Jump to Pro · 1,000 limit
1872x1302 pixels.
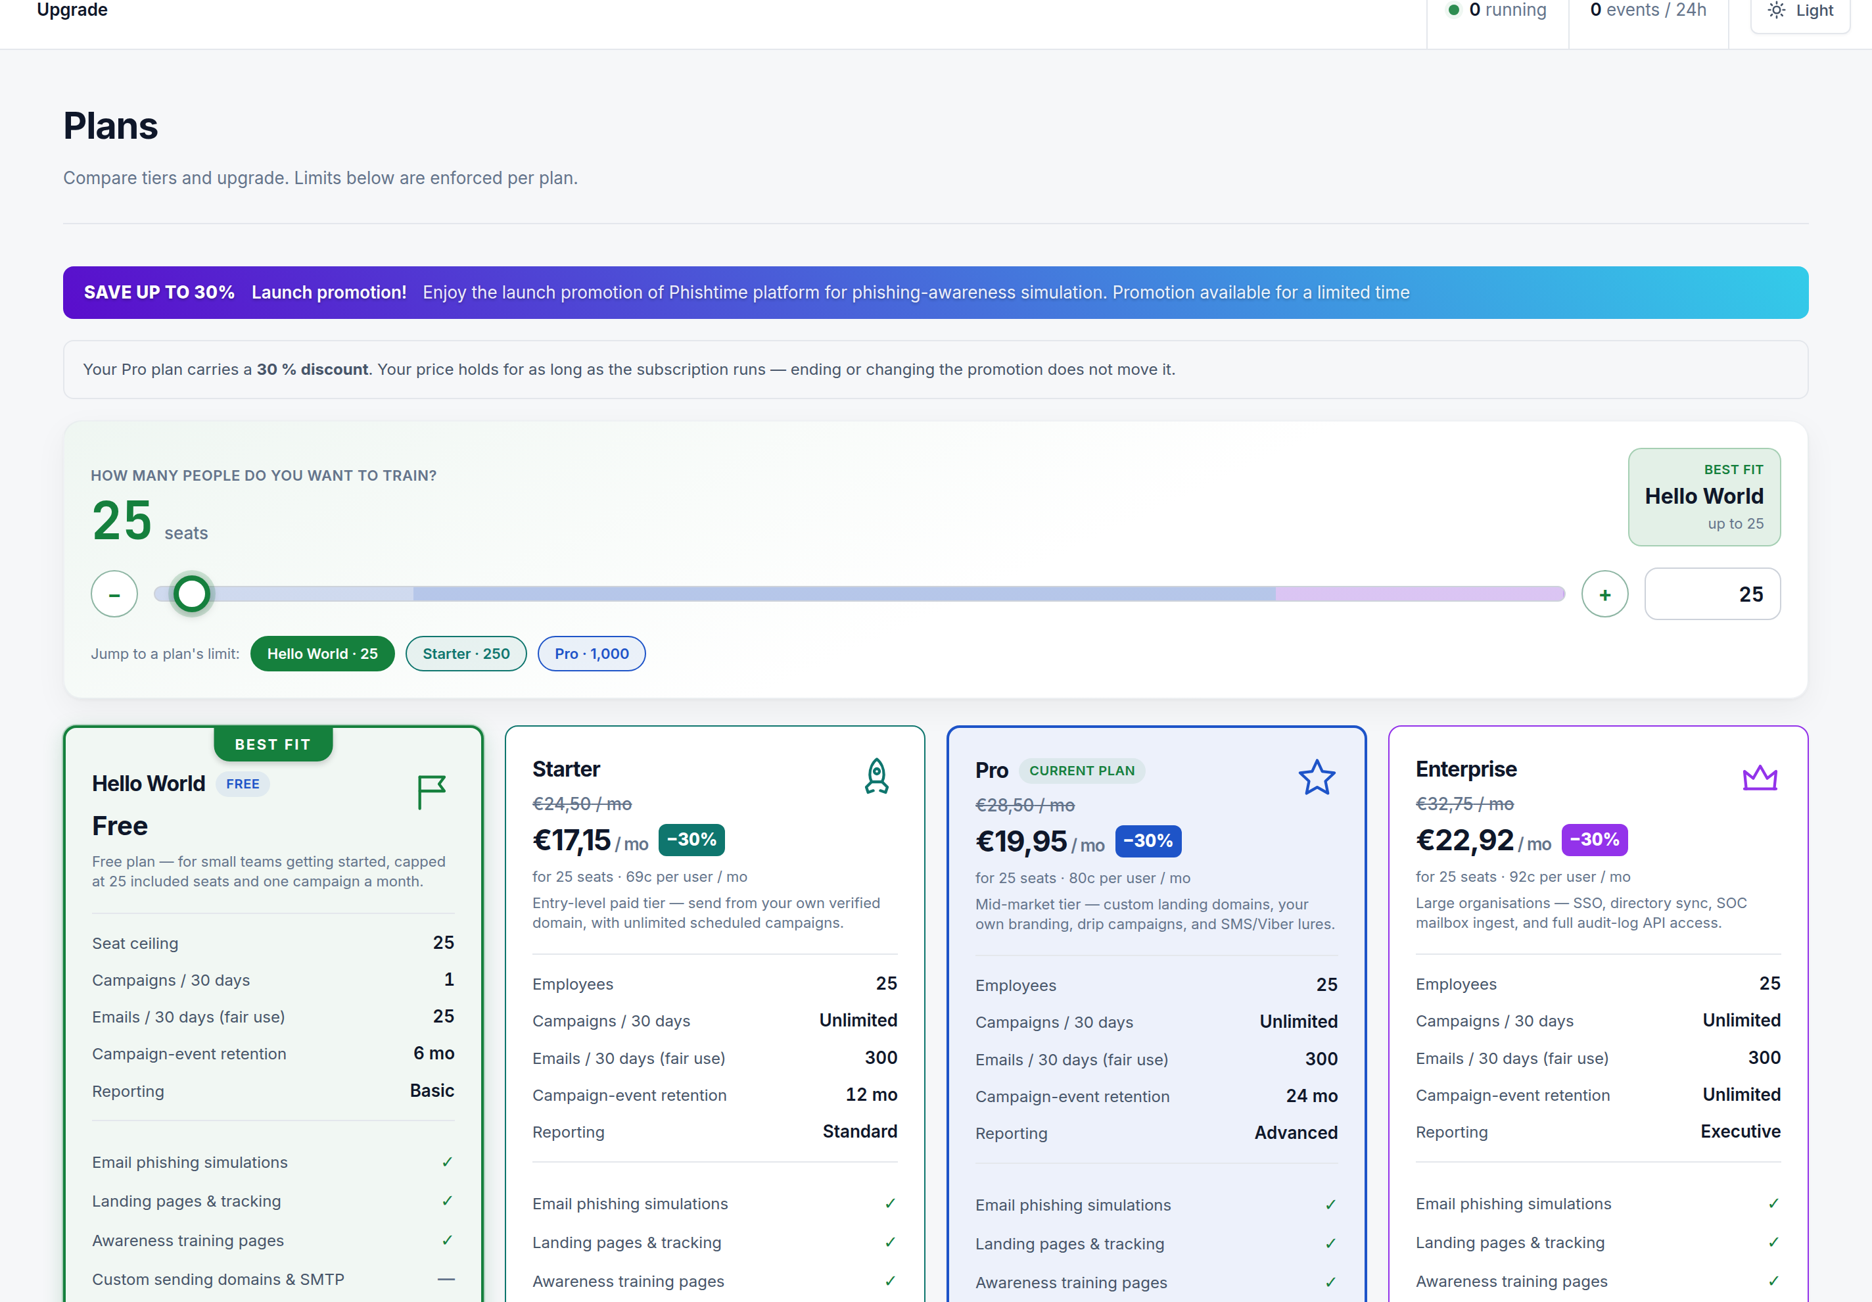591,654
